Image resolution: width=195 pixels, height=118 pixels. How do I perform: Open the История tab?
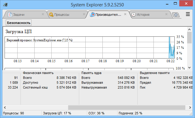click(x=150, y=15)
